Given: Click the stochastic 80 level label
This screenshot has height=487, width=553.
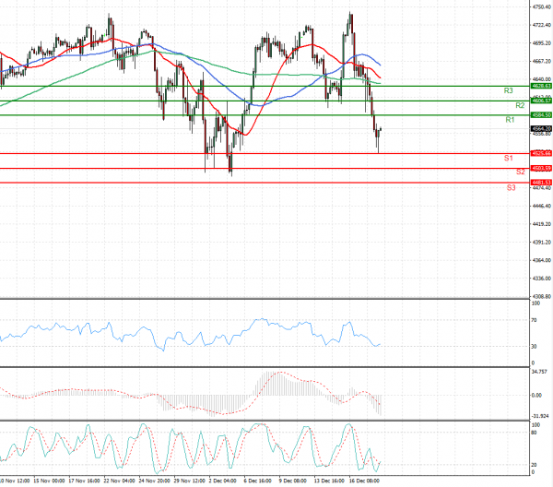Looking at the screenshot, I should pyautogui.click(x=534, y=433).
